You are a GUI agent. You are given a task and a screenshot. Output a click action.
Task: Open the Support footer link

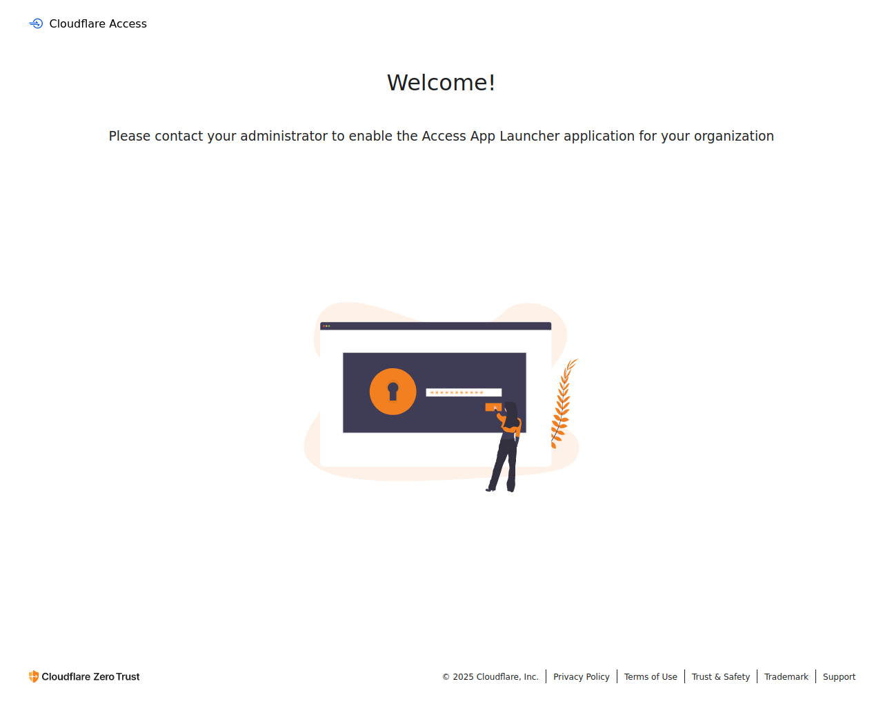click(839, 676)
